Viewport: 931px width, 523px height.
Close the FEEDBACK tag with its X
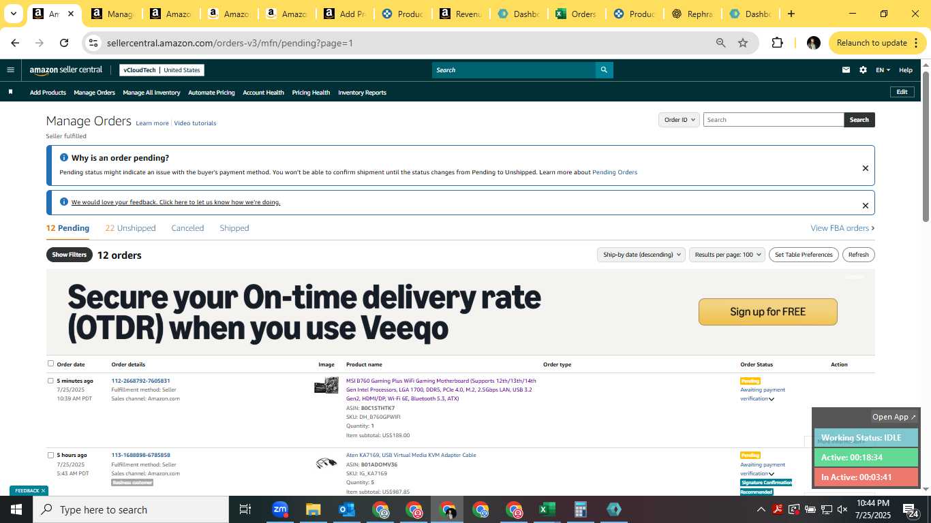pos(43,490)
